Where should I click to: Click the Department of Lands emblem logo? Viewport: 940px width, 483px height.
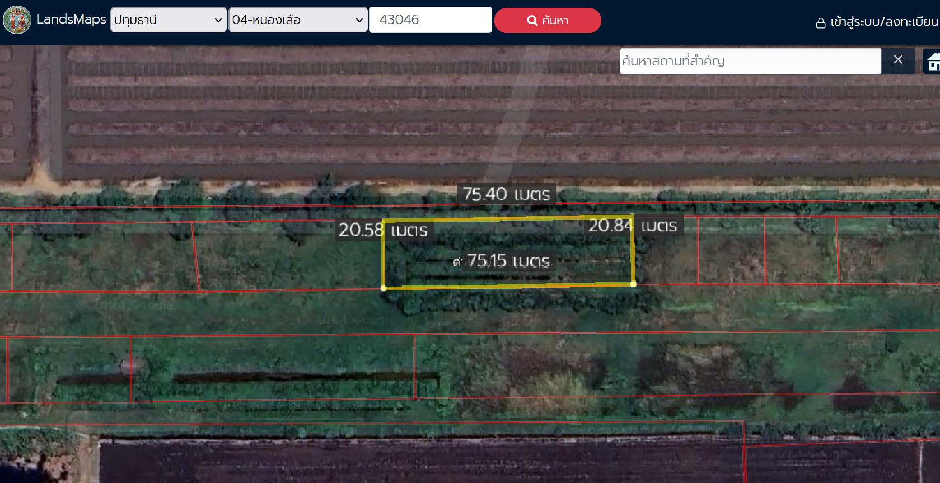(17, 20)
